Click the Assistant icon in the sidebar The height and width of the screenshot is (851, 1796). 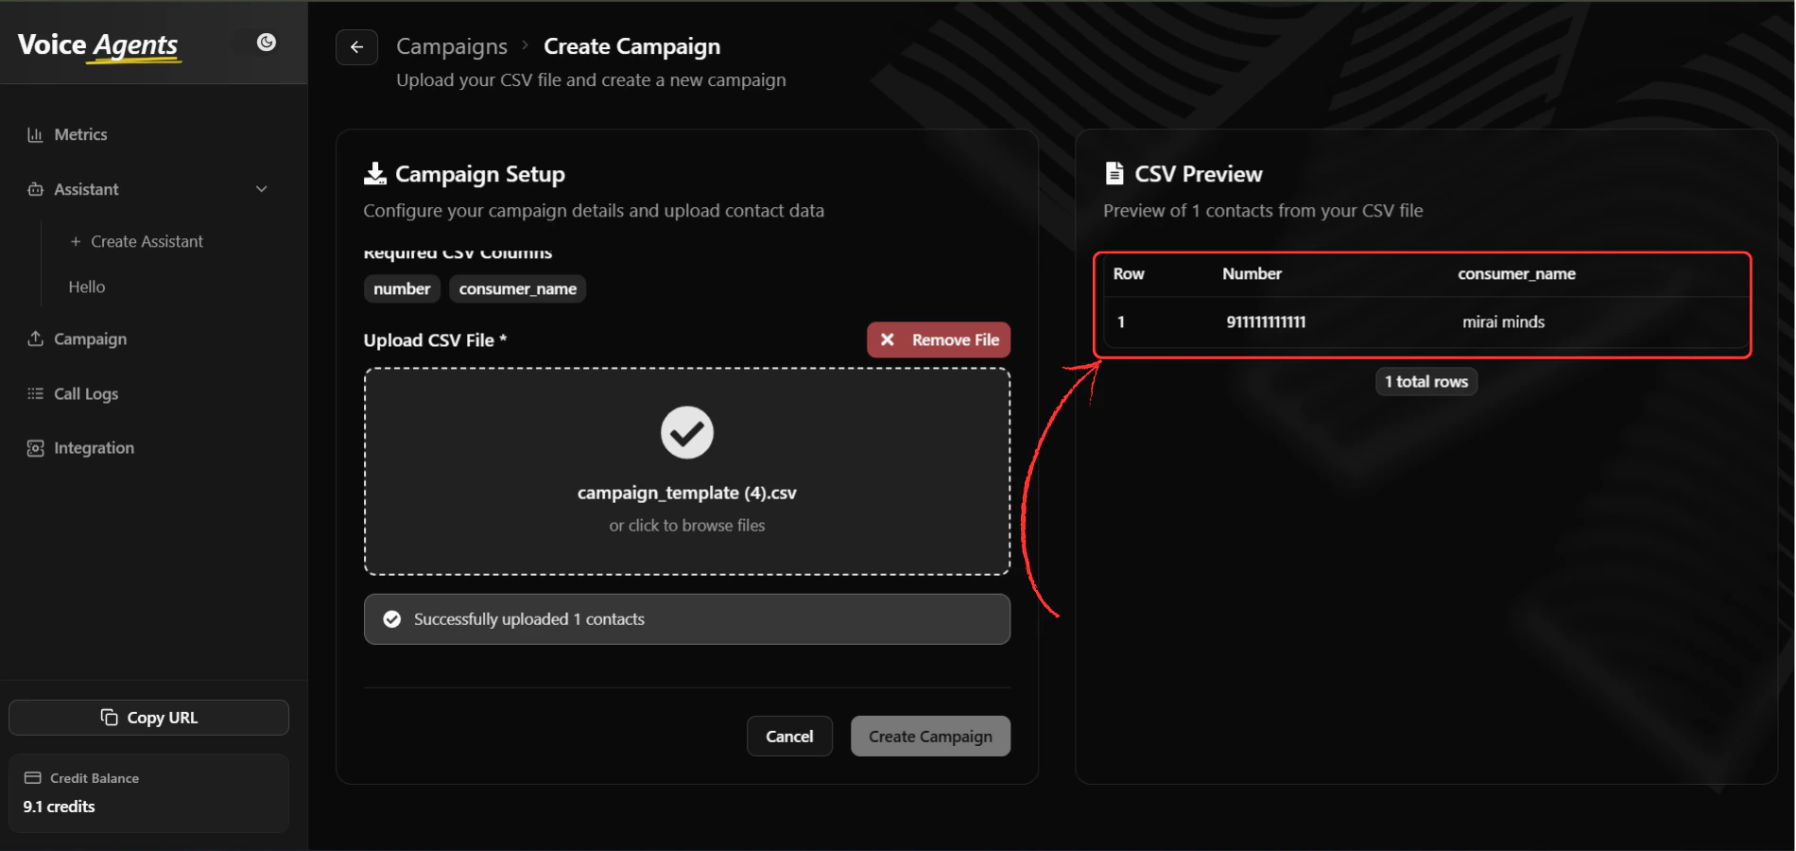click(35, 189)
